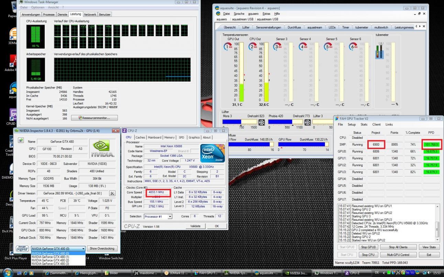The width and height of the screenshot is (444, 277).
Task: Select NVIDIA GeForce GTX 480 (2) from list
Action: 51,260
